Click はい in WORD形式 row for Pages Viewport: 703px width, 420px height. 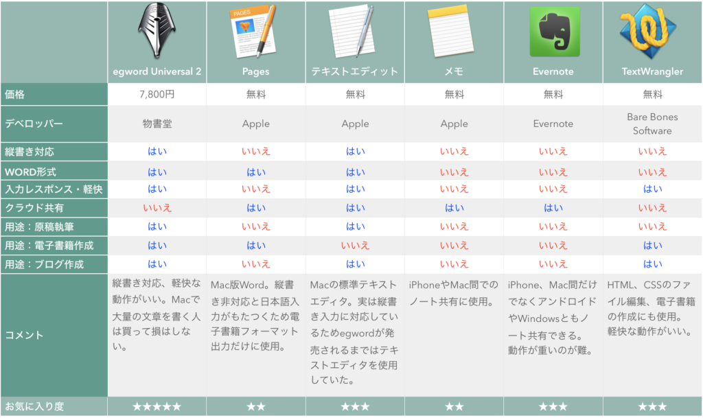tap(256, 172)
